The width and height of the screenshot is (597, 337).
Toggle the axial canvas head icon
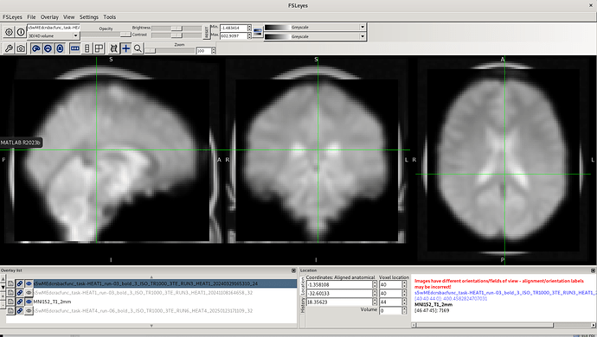[x=60, y=48]
